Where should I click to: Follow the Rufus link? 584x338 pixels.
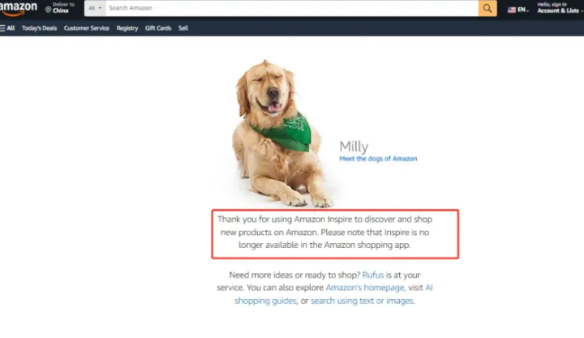373,275
